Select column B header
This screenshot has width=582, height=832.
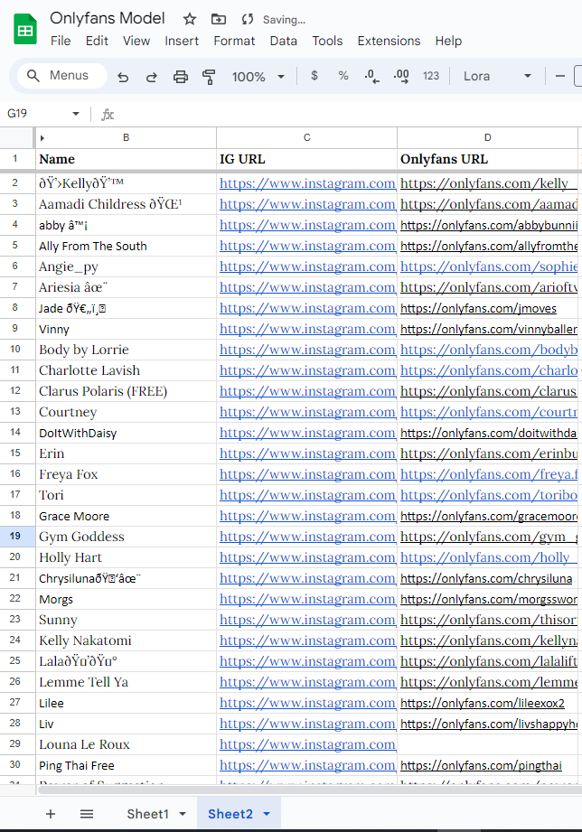tap(126, 137)
